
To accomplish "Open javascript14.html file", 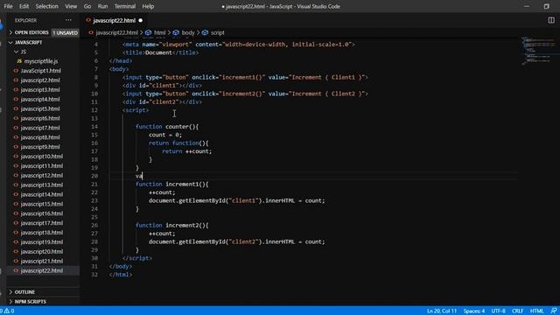I will [x=41, y=194].
